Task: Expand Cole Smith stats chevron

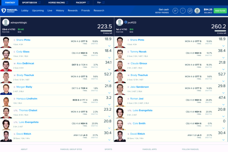Action: pos(224,128)
